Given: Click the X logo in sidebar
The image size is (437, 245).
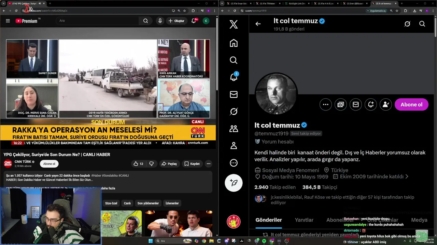Looking at the screenshot, I should [x=234, y=24].
